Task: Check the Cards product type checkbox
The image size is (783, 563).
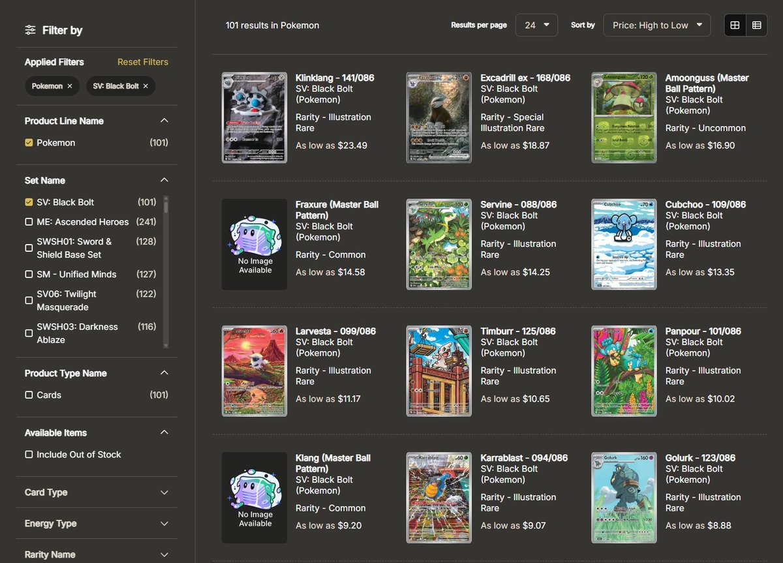Action: tap(29, 395)
